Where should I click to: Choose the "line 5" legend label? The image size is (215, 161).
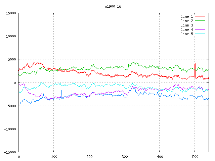click(x=187, y=34)
